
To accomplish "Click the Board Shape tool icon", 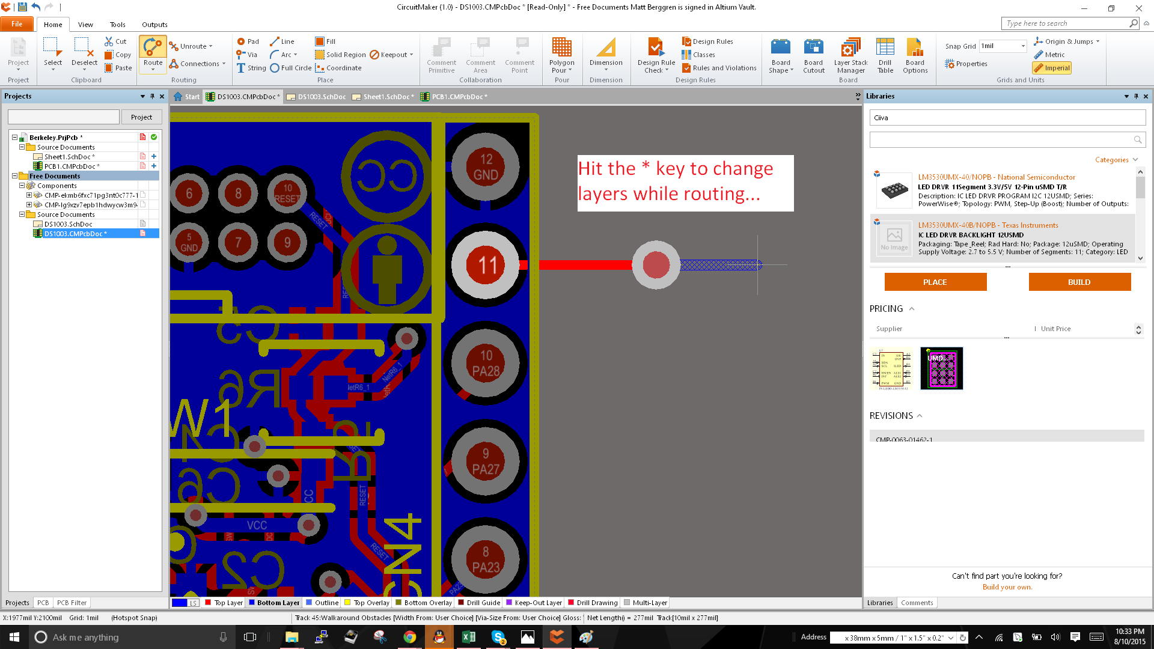I will (x=780, y=54).
